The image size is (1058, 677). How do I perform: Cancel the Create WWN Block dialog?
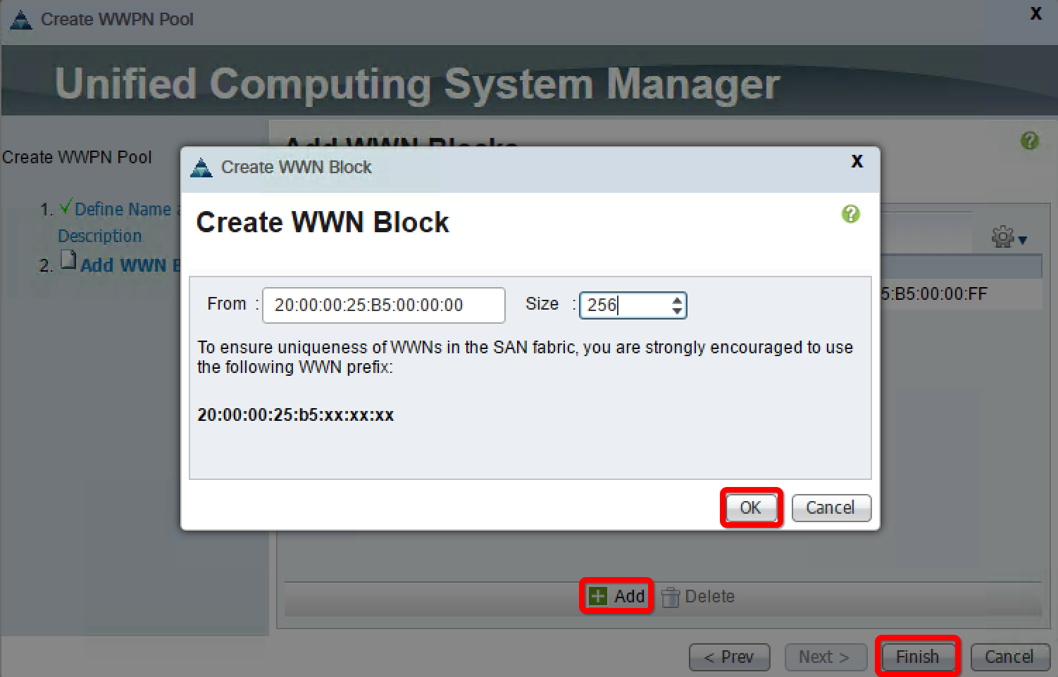click(x=830, y=507)
